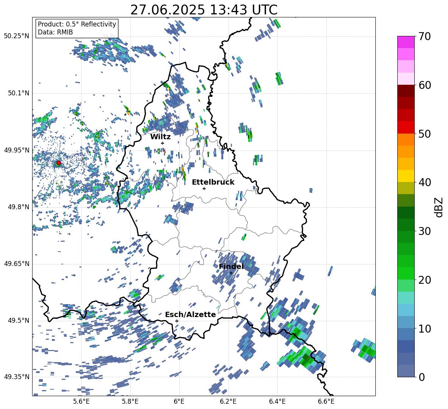448x409 pixels.
Task: Click the 60 tick label on colorbar
Action: click(x=425, y=85)
